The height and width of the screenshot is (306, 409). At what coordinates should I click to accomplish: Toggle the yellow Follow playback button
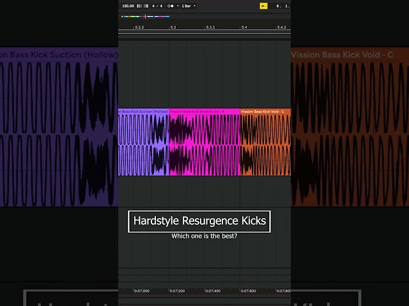(263, 6)
